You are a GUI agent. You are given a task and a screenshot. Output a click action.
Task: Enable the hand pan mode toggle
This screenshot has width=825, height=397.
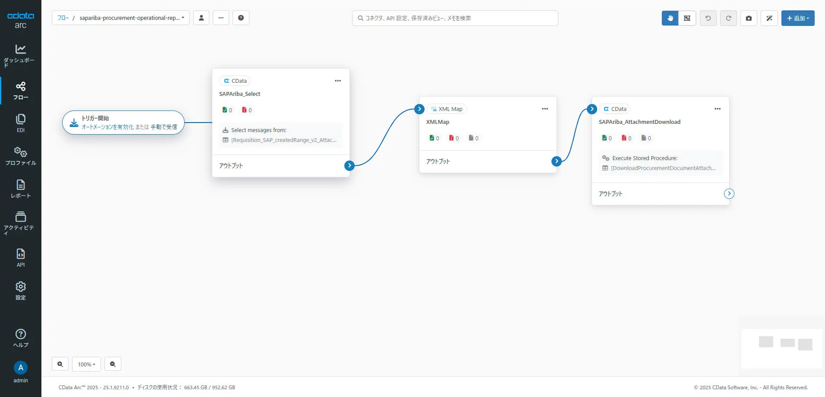pyautogui.click(x=670, y=18)
